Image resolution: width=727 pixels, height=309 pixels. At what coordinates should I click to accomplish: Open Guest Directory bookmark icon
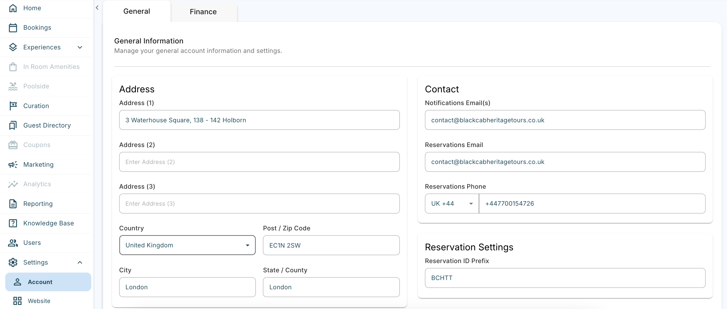13,125
